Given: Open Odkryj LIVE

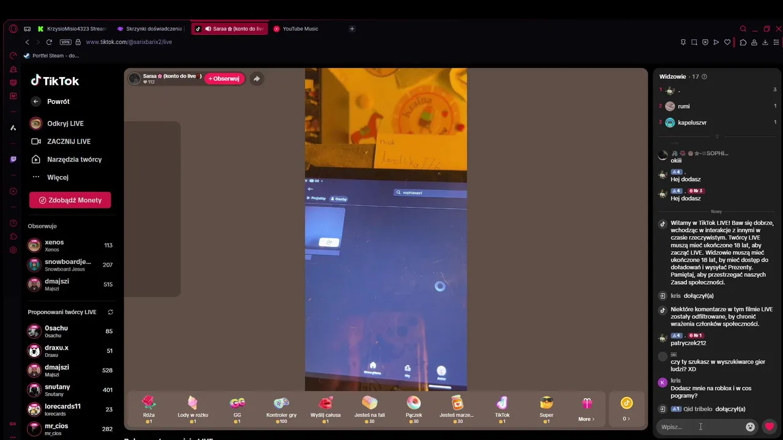Looking at the screenshot, I should [57, 123].
